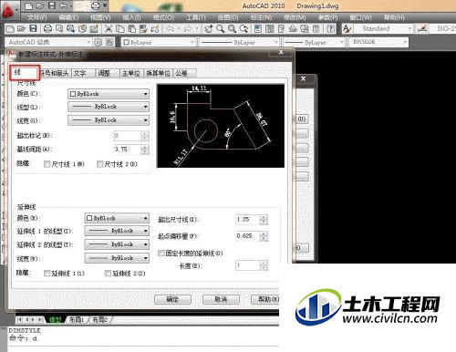Click the Zoom Window icon
The height and width of the screenshot is (352, 456).
coord(232,29)
